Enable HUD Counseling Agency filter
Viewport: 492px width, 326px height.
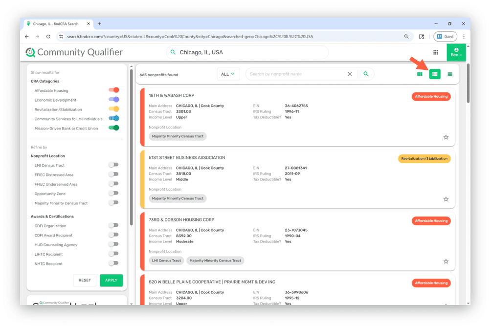tap(113, 244)
